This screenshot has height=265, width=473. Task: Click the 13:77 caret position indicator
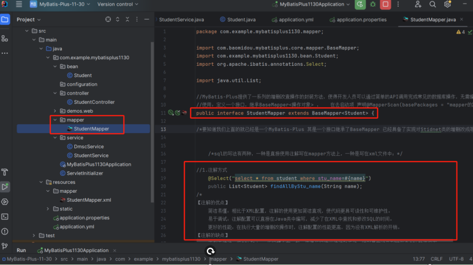[419, 259]
